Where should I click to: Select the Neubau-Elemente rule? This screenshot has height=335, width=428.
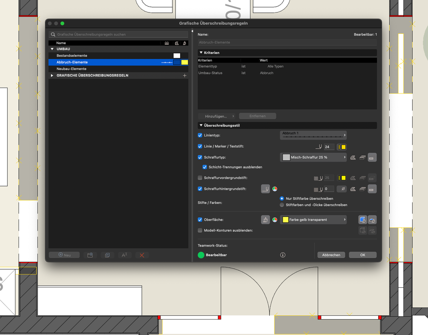pos(118,69)
